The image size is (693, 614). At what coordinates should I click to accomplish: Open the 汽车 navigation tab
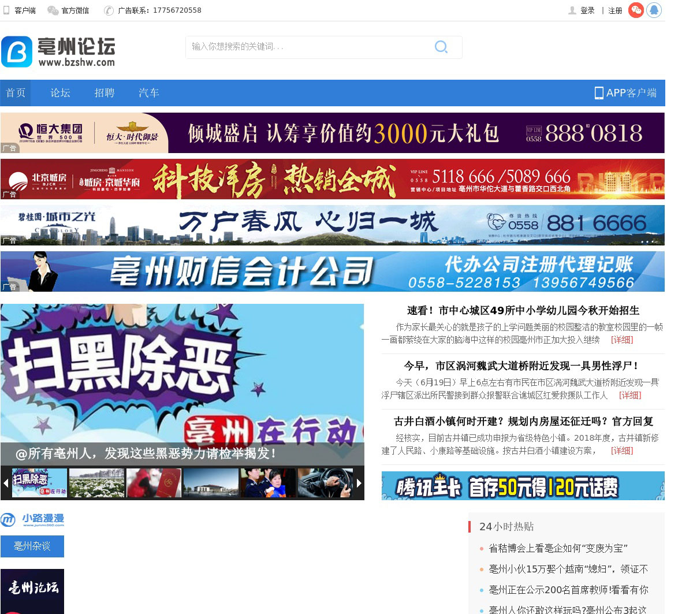149,93
